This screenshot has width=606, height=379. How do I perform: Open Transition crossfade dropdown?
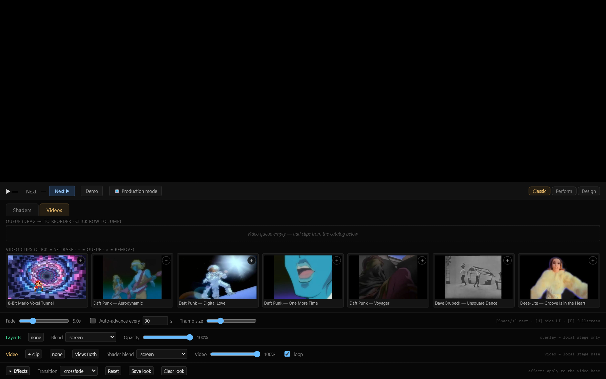click(x=79, y=371)
